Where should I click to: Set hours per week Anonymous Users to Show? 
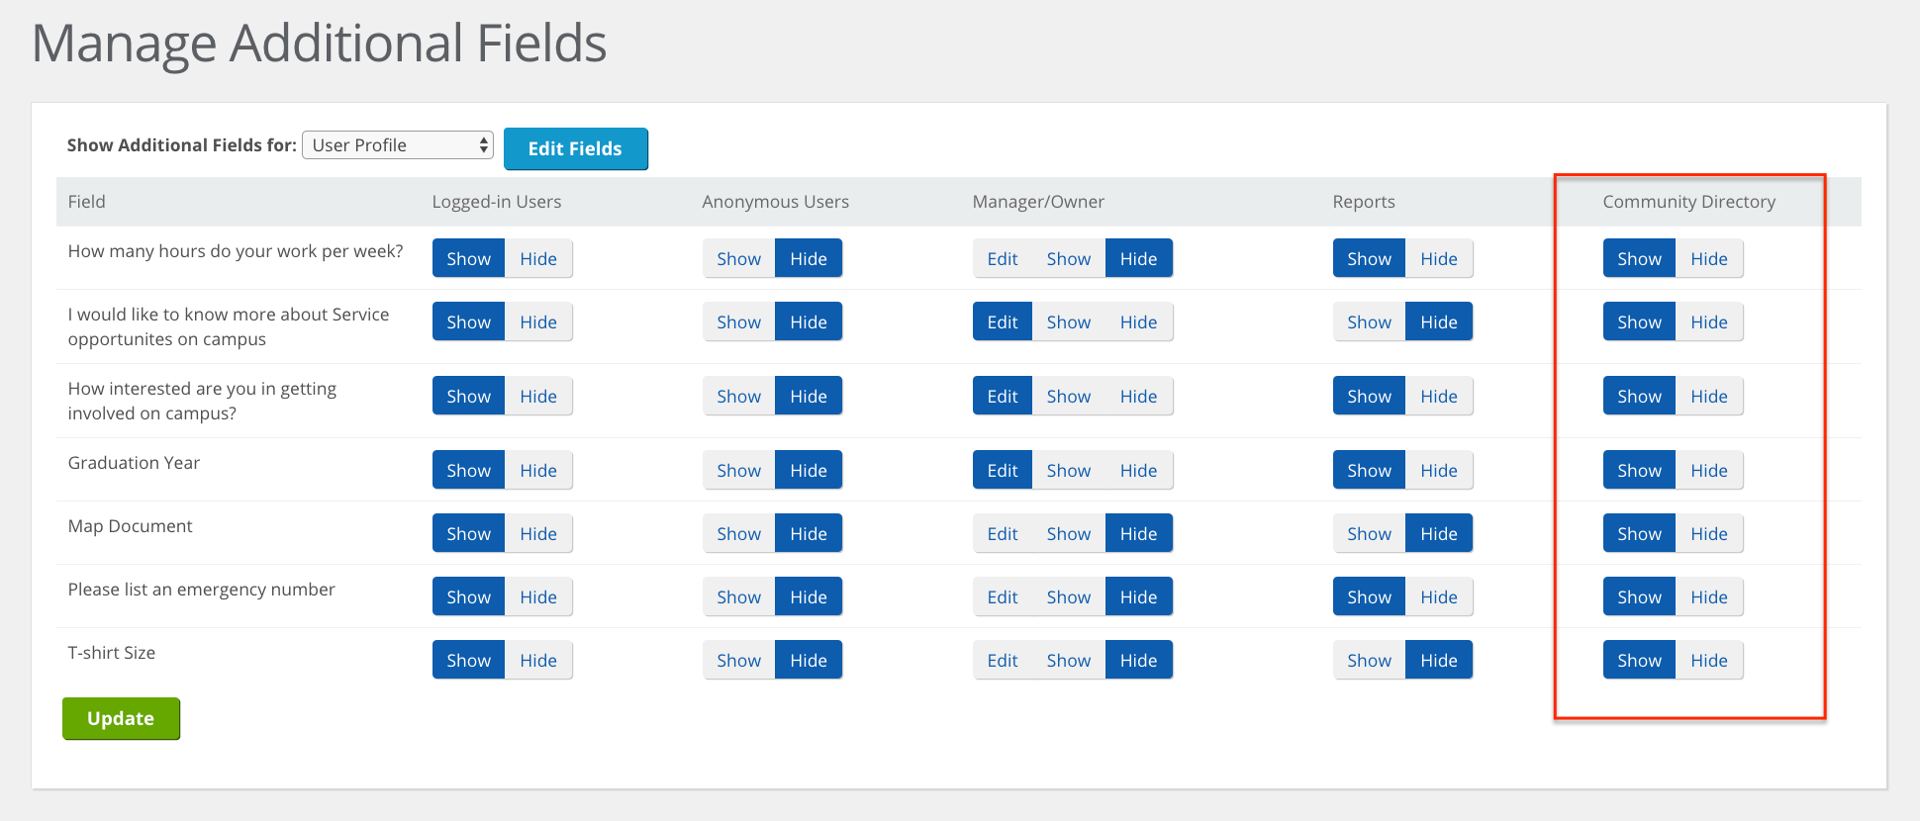pos(739,258)
